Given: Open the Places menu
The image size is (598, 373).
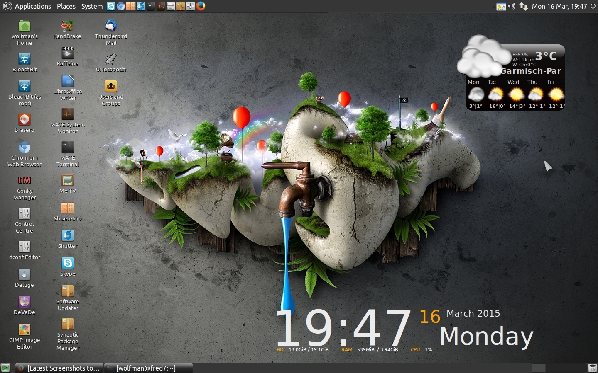Looking at the screenshot, I should coord(66,6).
